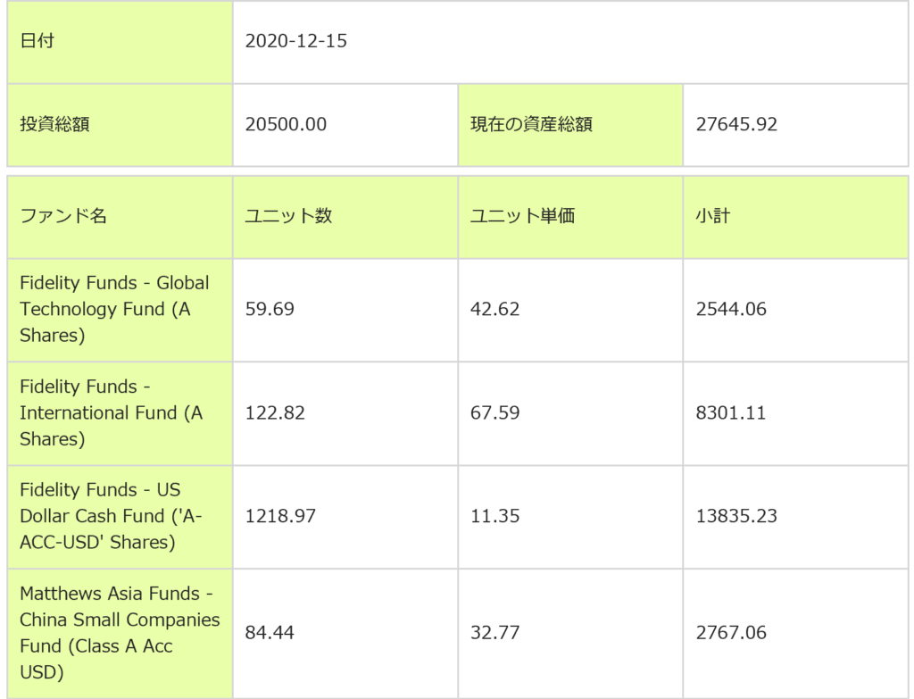Viewport: 914px width, 699px height.
Task: Click the date value 2020-12-15
Action: [x=295, y=41]
